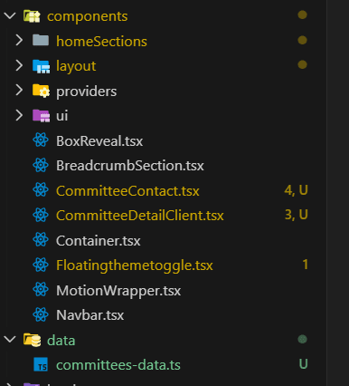Click the purple ui folder icon
This screenshot has width=349, height=386.
pyautogui.click(x=41, y=115)
